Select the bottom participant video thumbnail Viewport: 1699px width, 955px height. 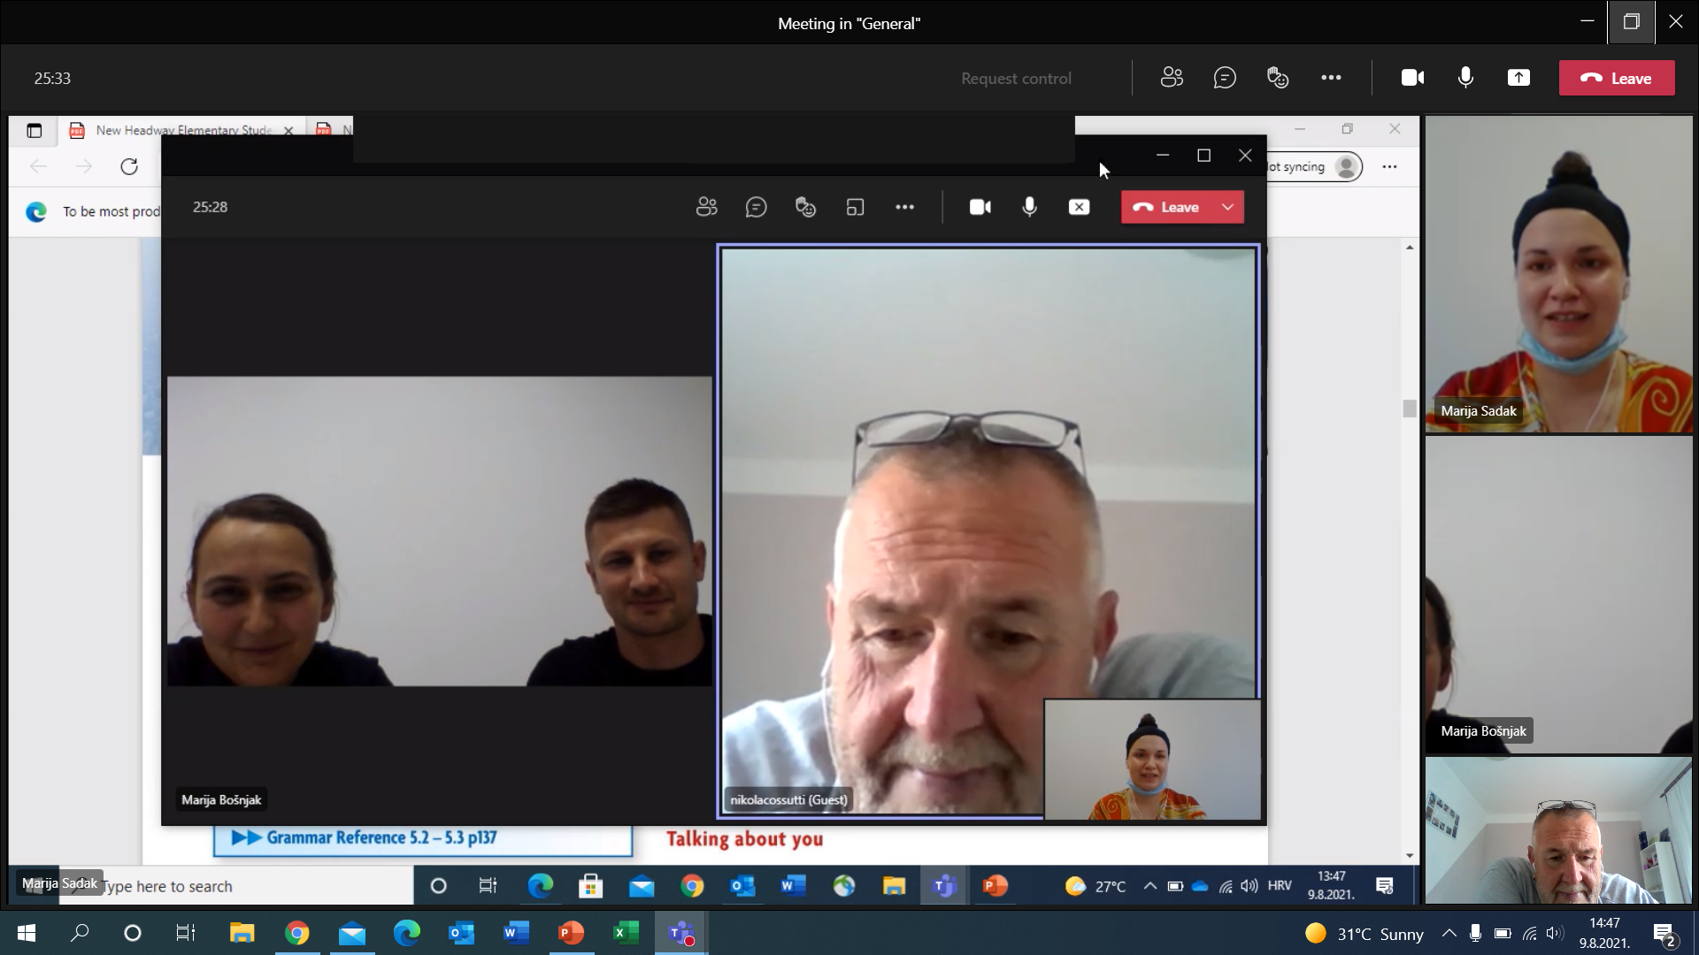(1558, 829)
